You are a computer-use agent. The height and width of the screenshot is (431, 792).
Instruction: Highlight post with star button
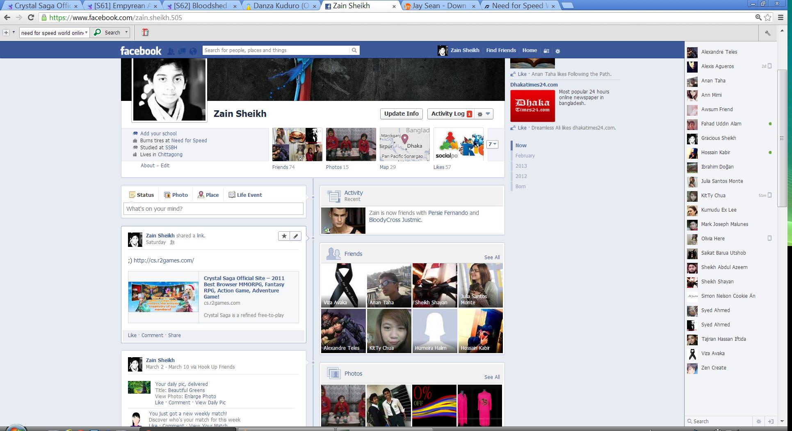(284, 236)
